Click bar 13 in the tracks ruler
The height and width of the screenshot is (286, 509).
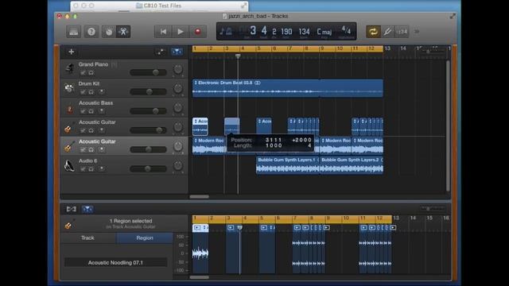click(x=387, y=48)
